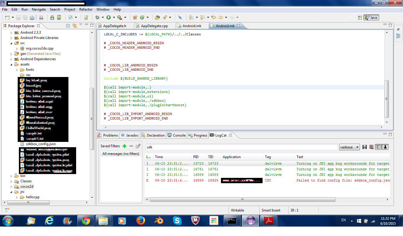The height and width of the screenshot is (236, 403).
Task: Select All messages (no filters) filter
Action: (120, 153)
